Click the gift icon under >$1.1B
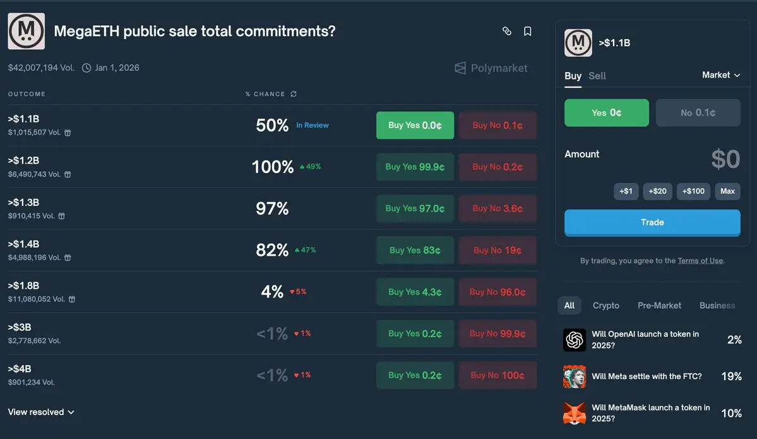 (68, 133)
